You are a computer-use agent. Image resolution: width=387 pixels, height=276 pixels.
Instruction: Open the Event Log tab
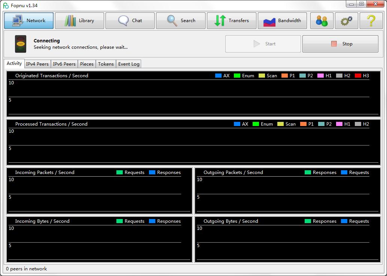click(x=129, y=64)
